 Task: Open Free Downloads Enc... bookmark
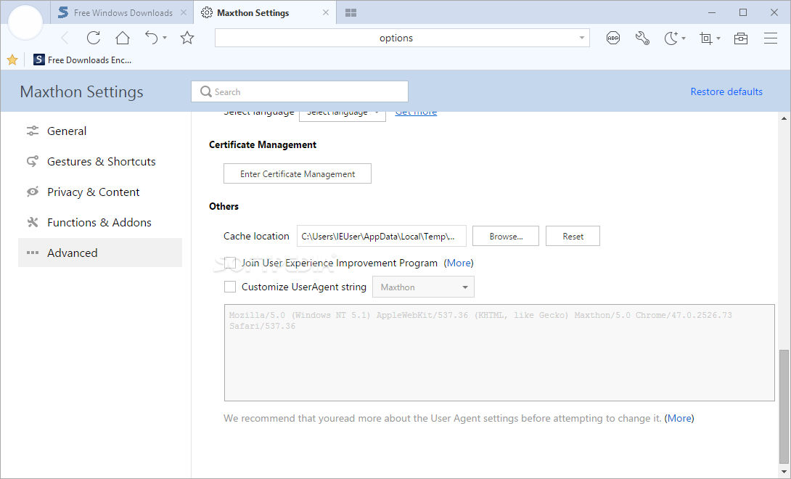[82, 60]
